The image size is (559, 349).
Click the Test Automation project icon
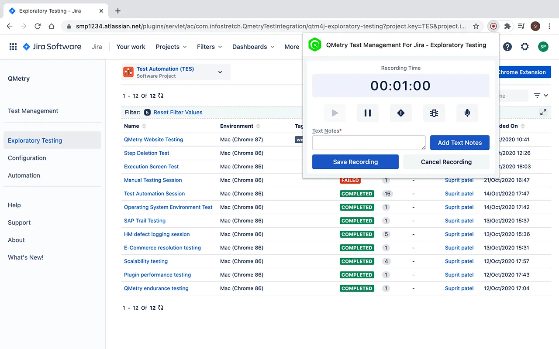(x=128, y=72)
